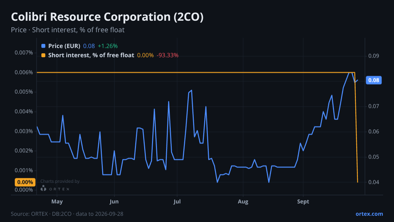Click the 0.007% left axis label
The image size is (394, 222).
coord(24,53)
